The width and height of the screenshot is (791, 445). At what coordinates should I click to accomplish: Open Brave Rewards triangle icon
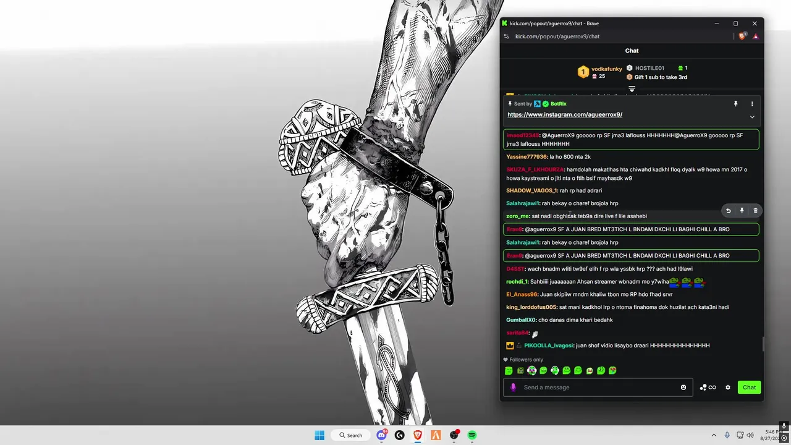point(755,36)
